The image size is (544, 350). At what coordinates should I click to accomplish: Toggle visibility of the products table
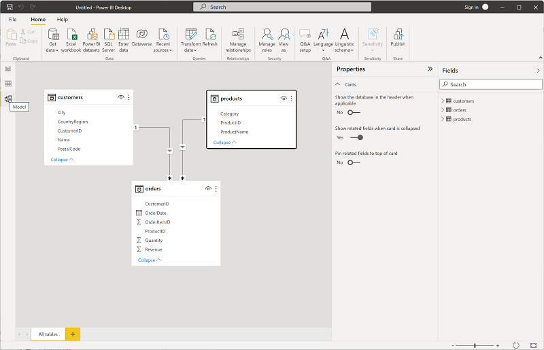tap(284, 99)
